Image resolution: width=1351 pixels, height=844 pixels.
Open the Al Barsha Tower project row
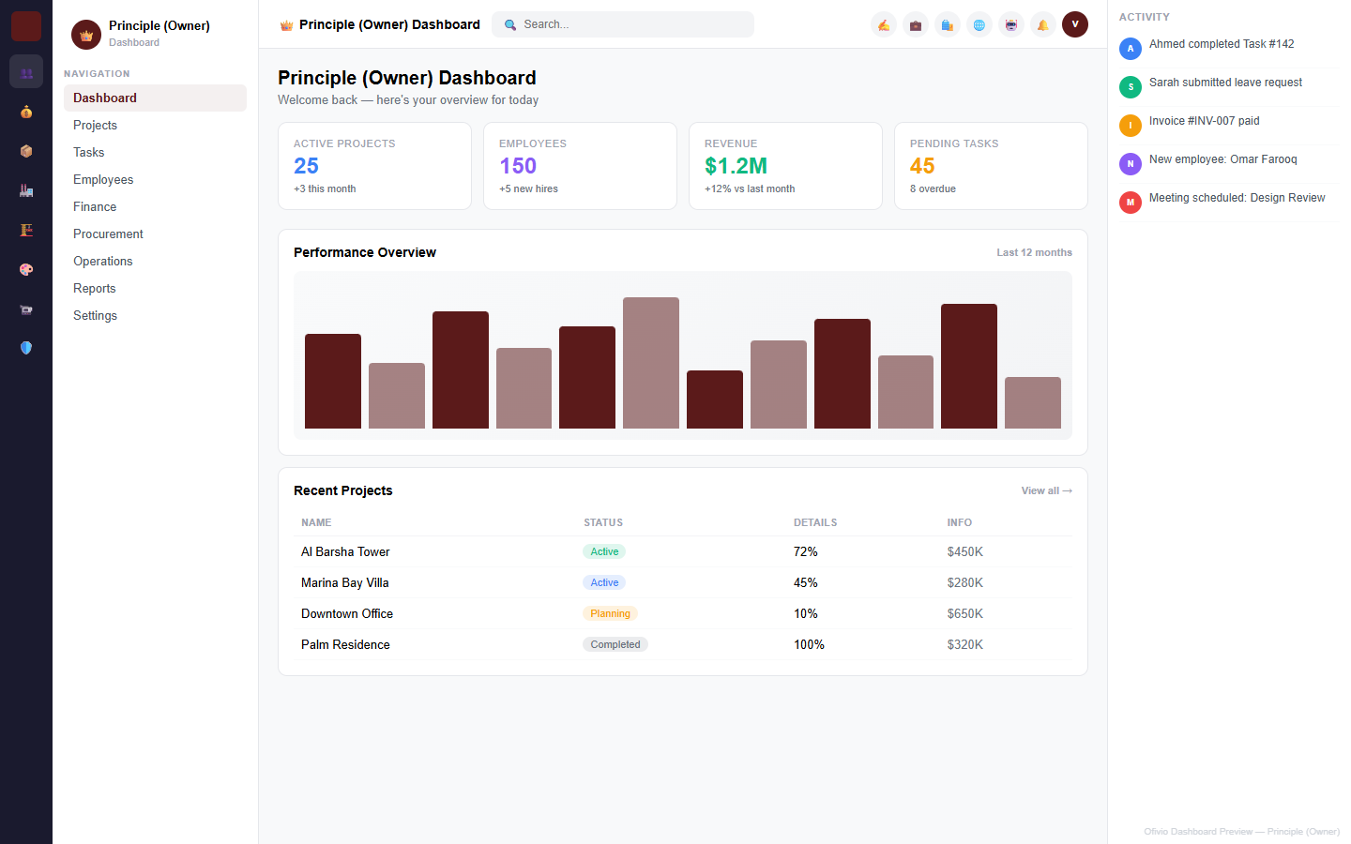pos(683,551)
